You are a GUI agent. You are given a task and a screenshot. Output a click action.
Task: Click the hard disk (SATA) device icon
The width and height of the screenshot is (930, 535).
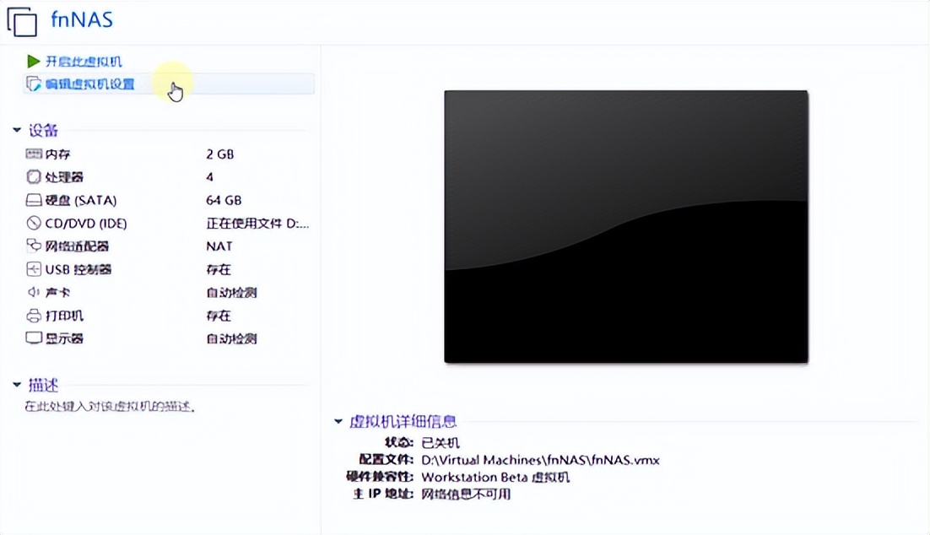pyautogui.click(x=34, y=200)
